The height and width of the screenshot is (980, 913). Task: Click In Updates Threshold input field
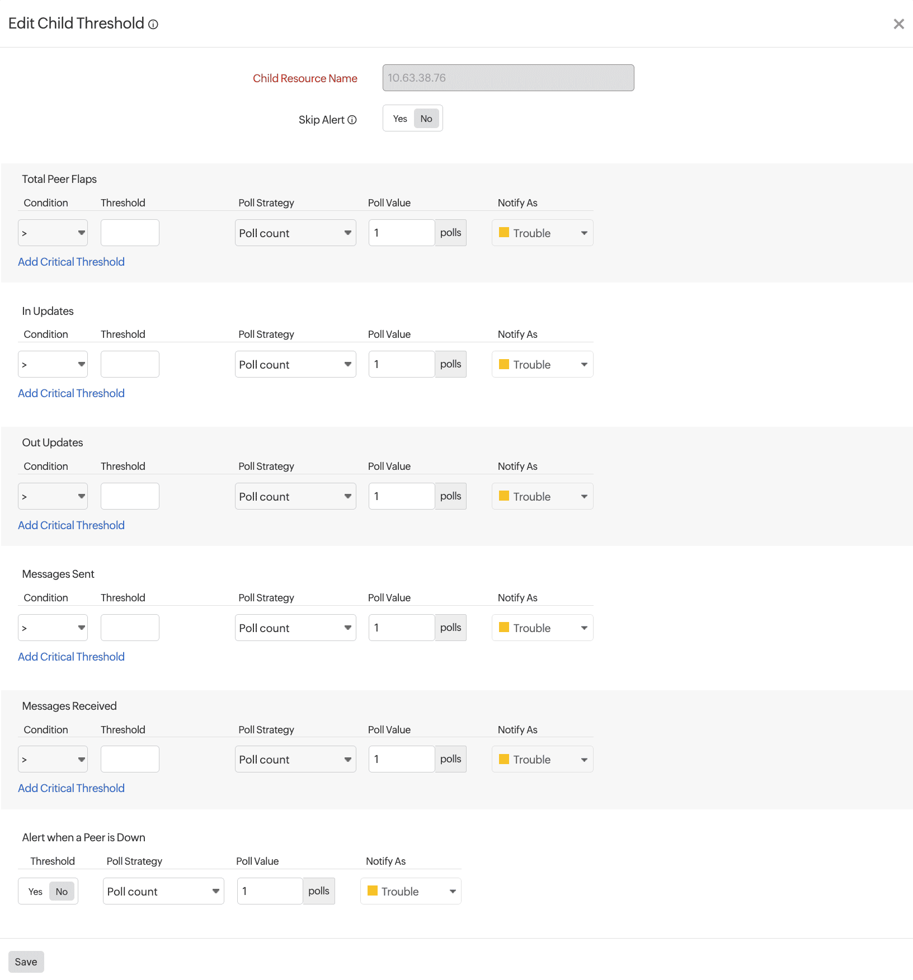(x=130, y=365)
